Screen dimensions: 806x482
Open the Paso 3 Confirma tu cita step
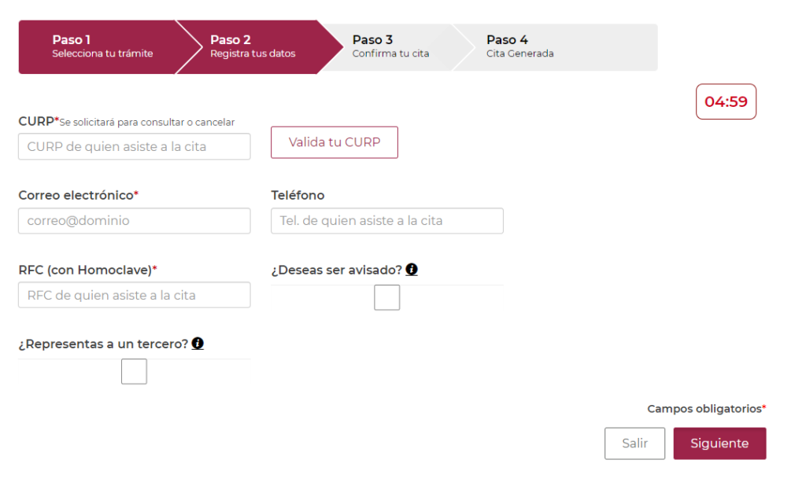pos(390,46)
